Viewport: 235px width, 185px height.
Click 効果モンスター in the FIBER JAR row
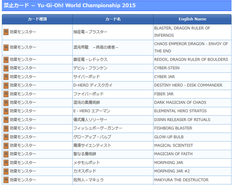[23, 94]
